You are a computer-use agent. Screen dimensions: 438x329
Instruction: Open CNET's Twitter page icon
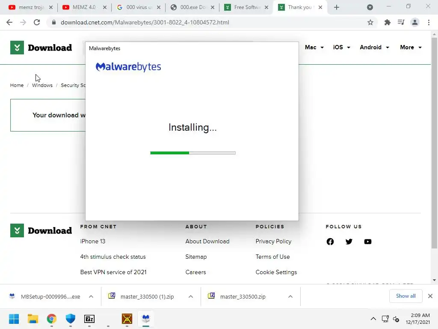pyautogui.click(x=349, y=242)
